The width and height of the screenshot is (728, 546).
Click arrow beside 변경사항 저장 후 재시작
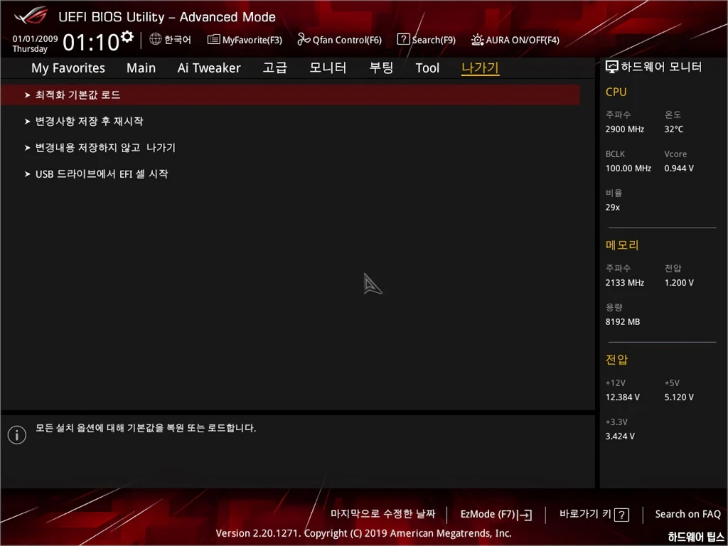(28, 121)
